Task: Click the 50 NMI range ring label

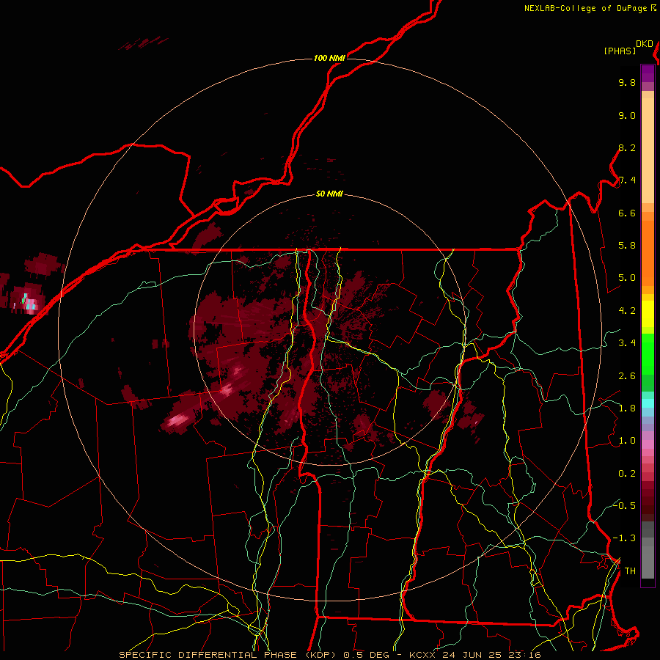Action: [329, 194]
